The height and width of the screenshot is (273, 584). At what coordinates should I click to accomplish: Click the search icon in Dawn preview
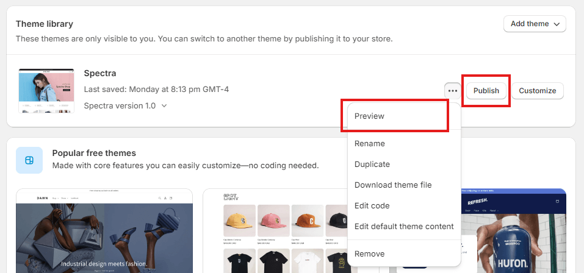159,198
